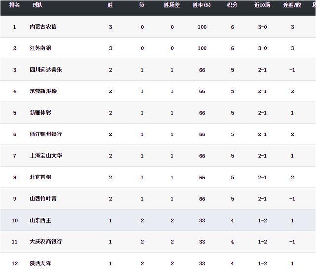Open the 北京首钢 team page

click(x=40, y=177)
